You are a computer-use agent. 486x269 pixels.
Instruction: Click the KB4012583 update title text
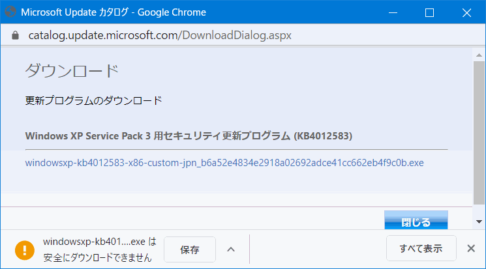coord(189,136)
